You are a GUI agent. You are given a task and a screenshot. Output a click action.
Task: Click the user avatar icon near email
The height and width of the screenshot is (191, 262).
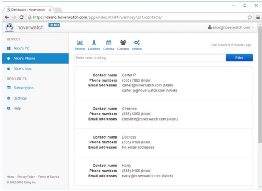click(x=210, y=27)
